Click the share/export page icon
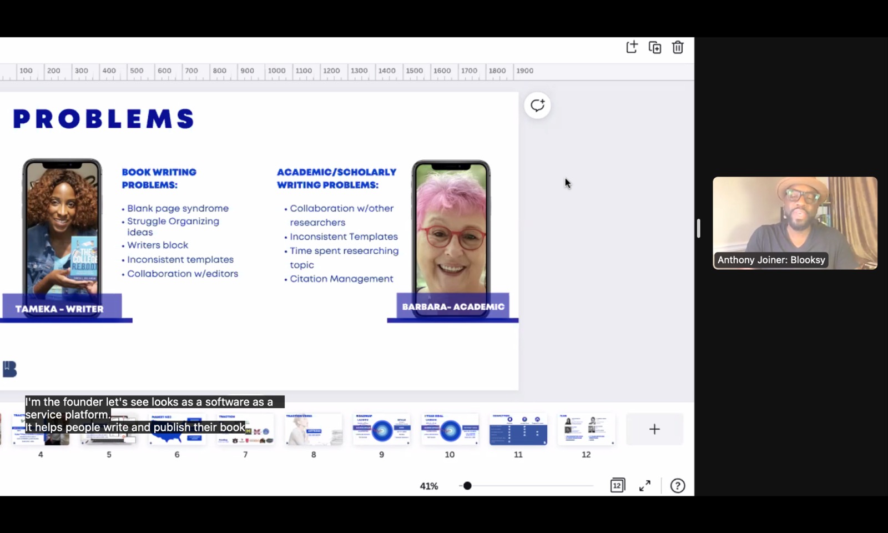Screen dimensions: 888x533 tap(632, 47)
